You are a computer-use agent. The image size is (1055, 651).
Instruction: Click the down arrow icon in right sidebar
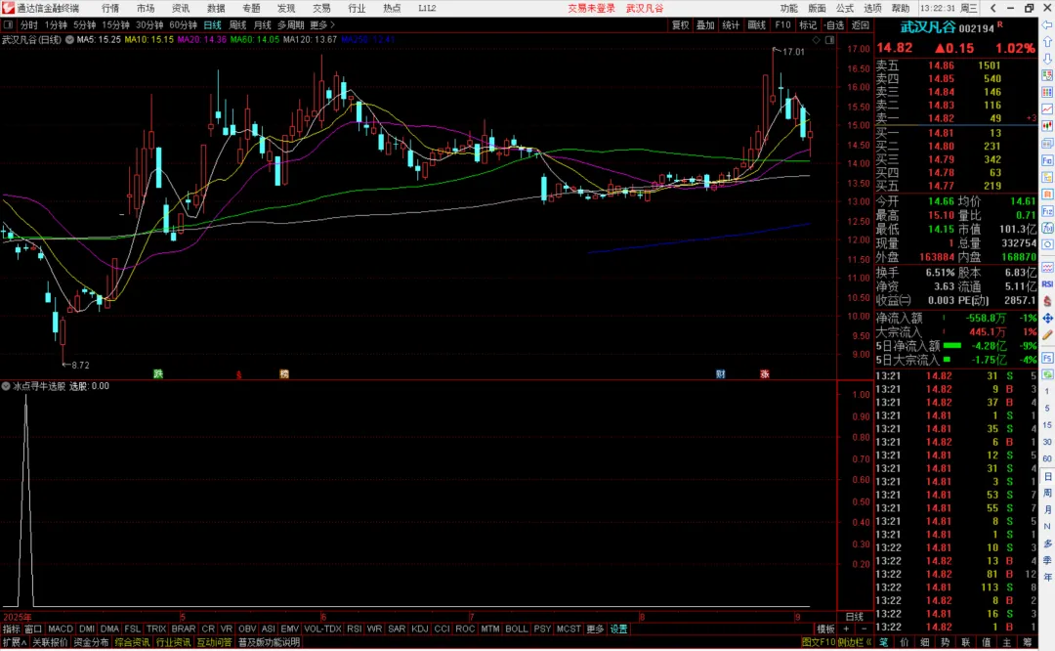pyautogui.click(x=1047, y=60)
